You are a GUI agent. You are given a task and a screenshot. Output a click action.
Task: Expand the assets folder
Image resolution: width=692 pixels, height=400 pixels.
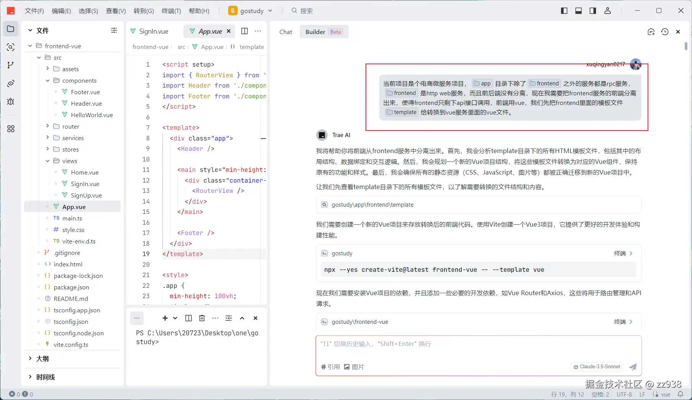[47, 69]
